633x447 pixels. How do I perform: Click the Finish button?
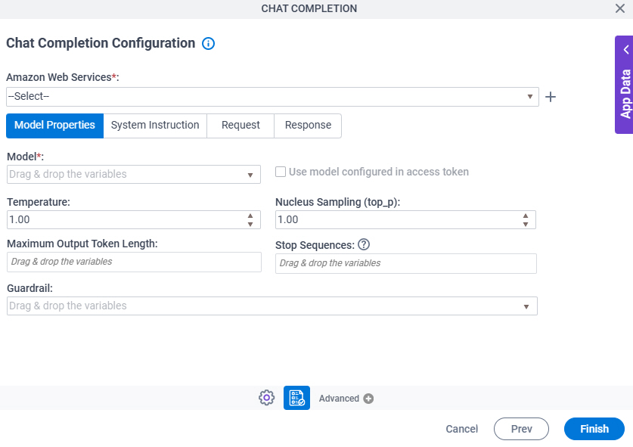coord(594,429)
